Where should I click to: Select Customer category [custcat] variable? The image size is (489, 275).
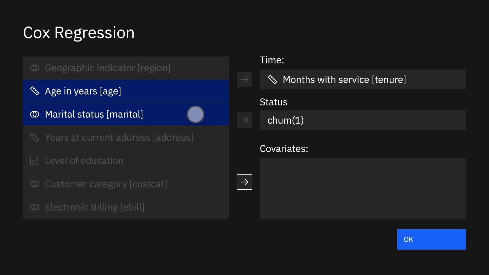[106, 184]
